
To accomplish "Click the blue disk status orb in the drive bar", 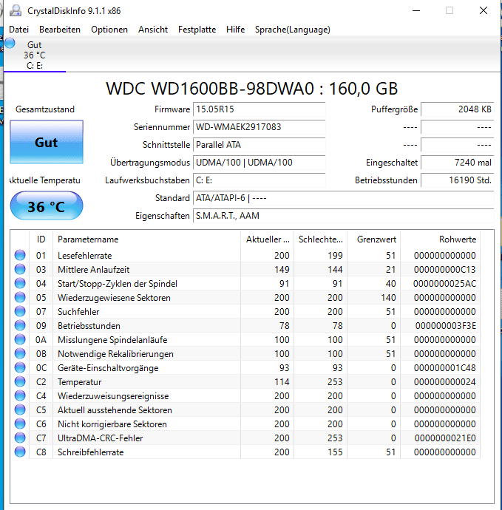I will pyautogui.click(x=10, y=44).
